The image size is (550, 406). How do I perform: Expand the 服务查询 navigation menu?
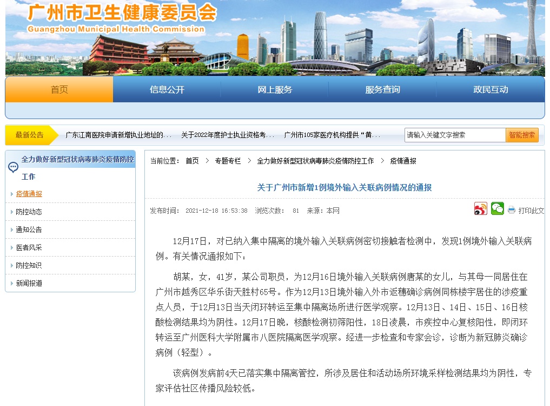tap(383, 90)
